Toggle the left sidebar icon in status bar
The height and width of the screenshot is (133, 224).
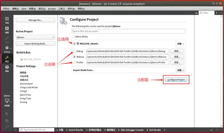(16, 130)
